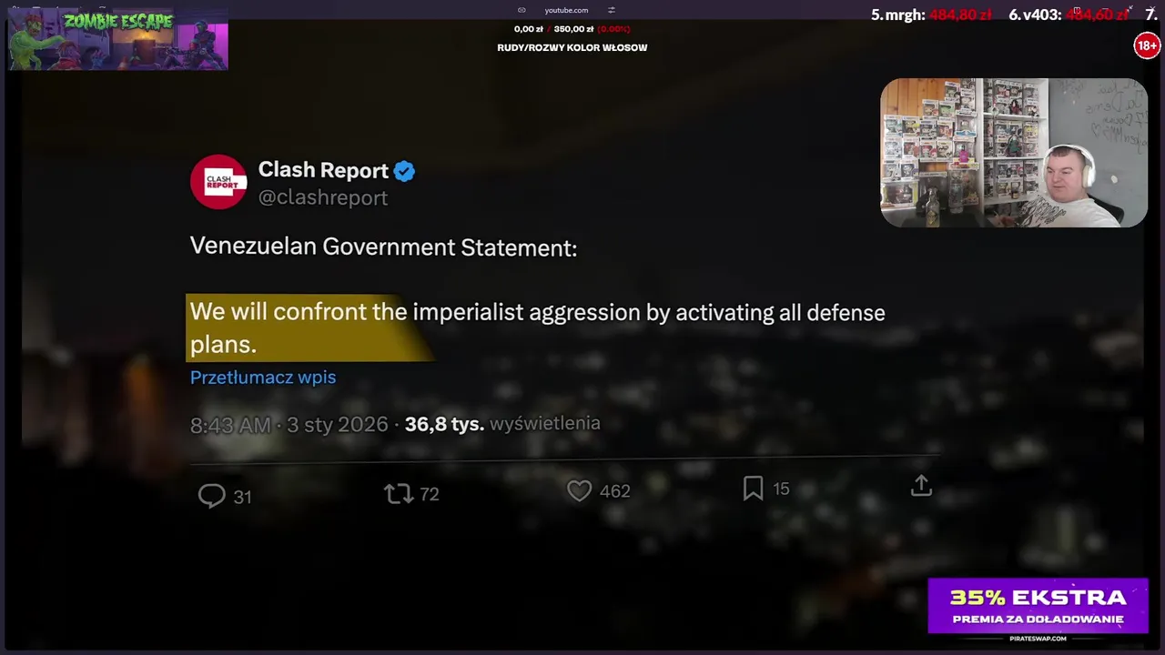Image resolution: width=1165 pixels, height=655 pixels.
Task: Click the streamer webcam overlay
Action: coord(1014,152)
